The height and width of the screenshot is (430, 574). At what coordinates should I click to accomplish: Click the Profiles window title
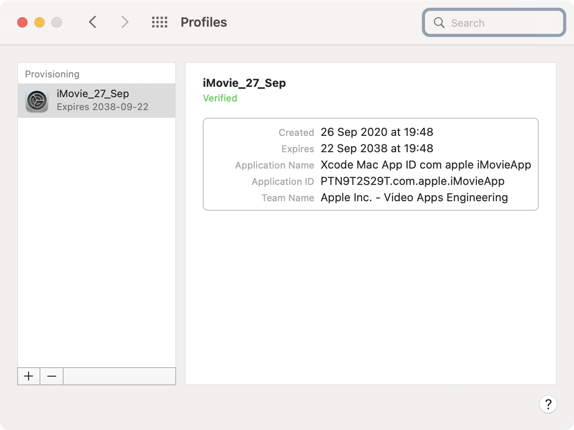pos(204,22)
